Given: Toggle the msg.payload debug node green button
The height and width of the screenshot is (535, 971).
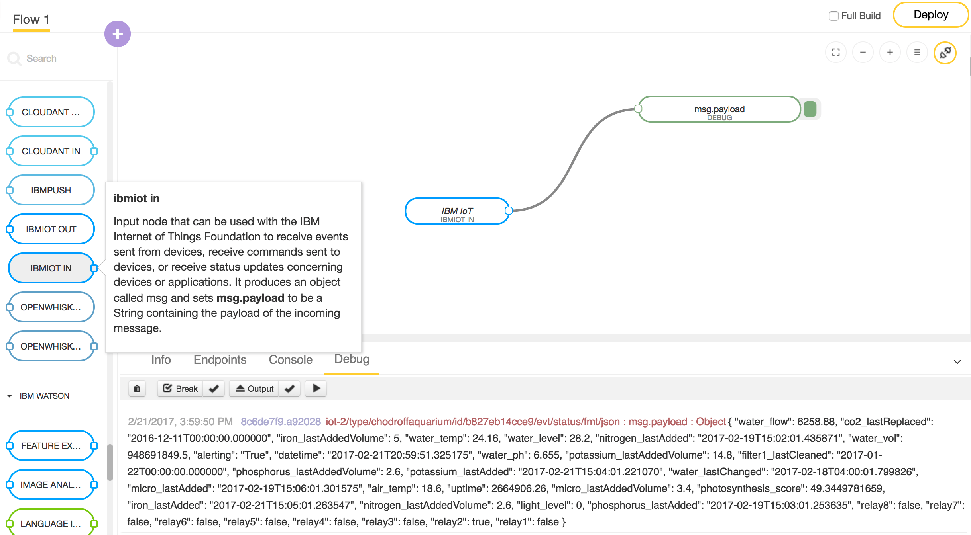Looking at the screenshot, I should 810,109.
